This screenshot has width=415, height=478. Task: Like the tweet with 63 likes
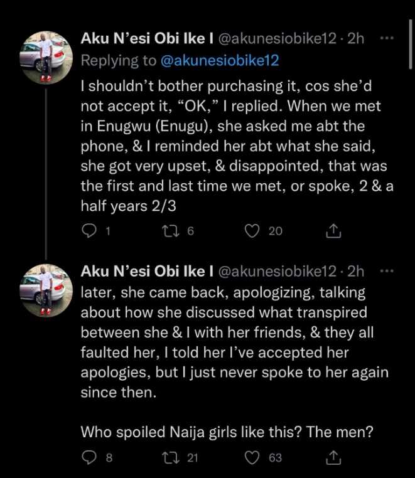point(252,458)
